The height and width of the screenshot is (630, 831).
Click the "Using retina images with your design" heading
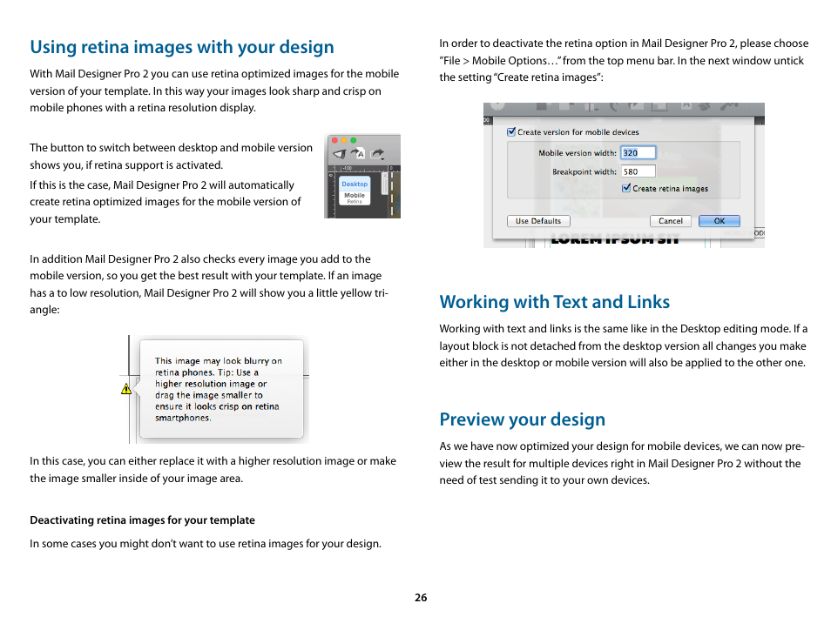pyautogui.click(x=182, y=47)
